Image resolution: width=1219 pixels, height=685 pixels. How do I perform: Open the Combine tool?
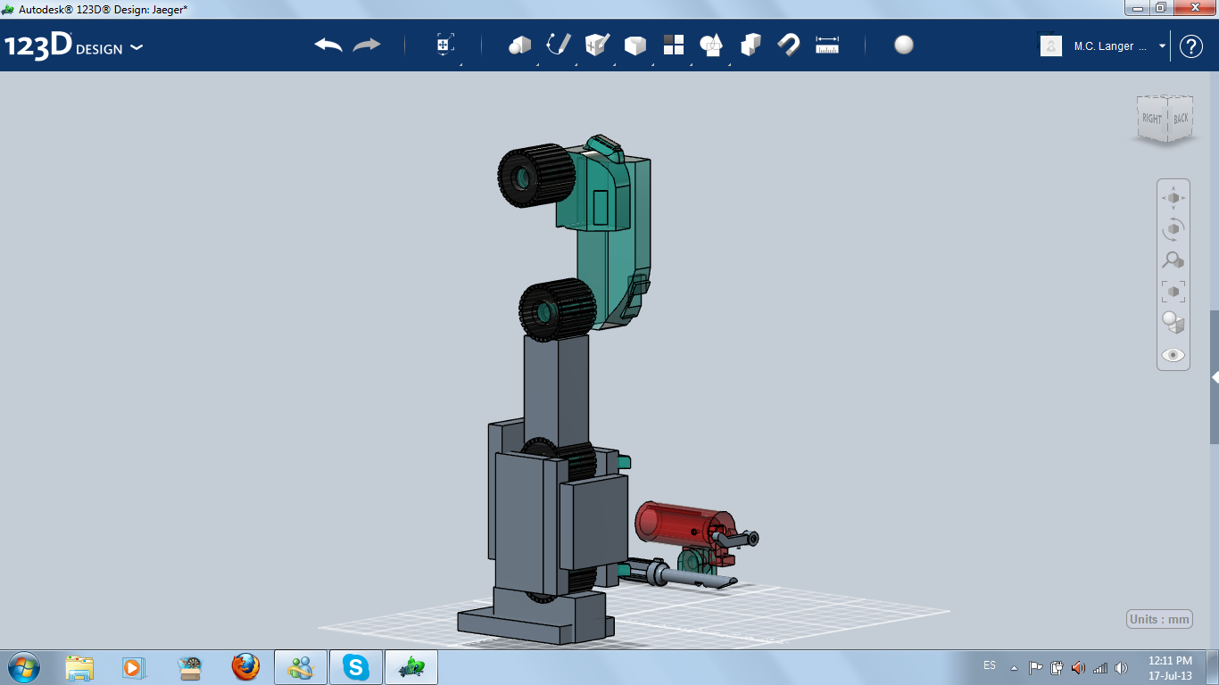pos(750,45)
